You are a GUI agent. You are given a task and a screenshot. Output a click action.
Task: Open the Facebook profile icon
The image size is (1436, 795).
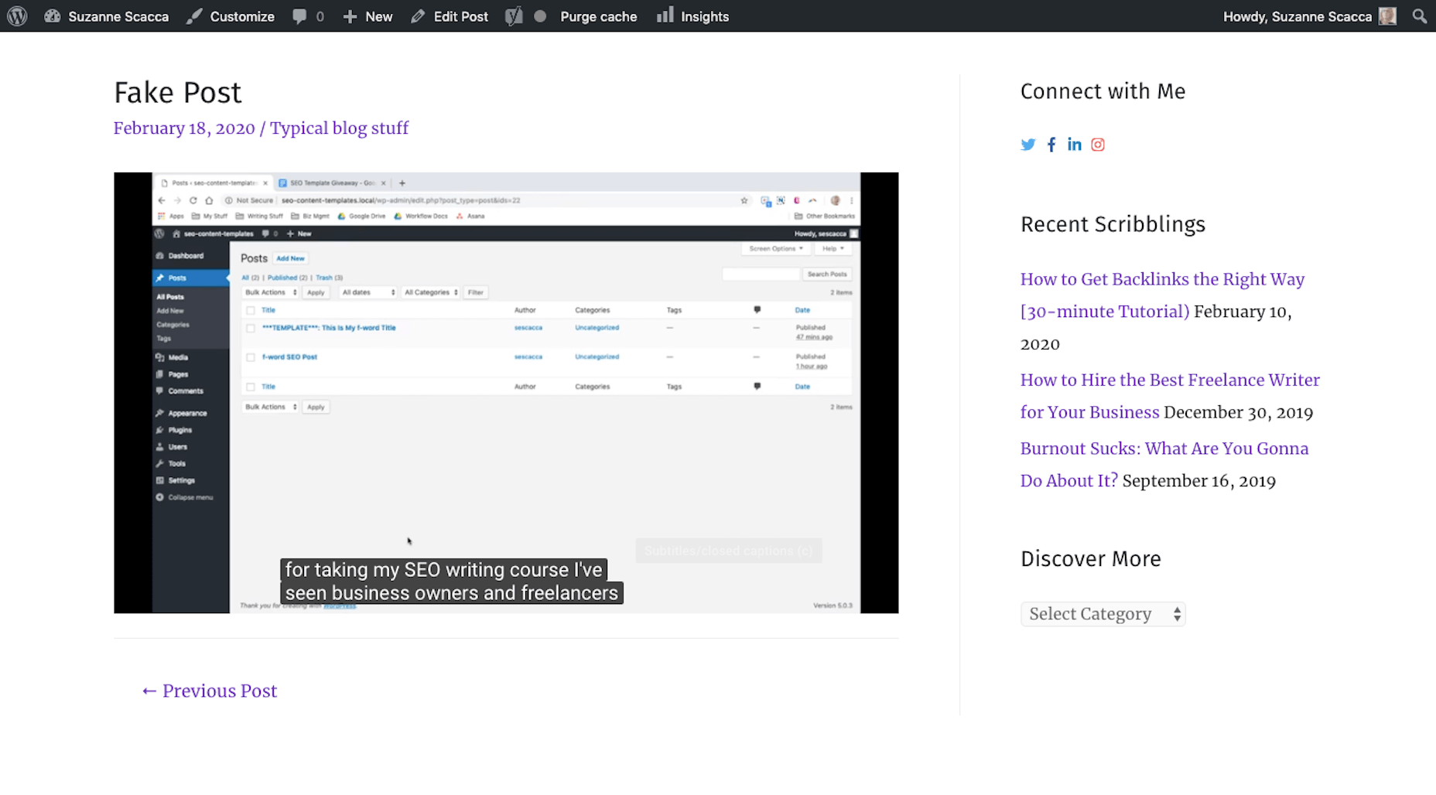tap(1051, 145)
